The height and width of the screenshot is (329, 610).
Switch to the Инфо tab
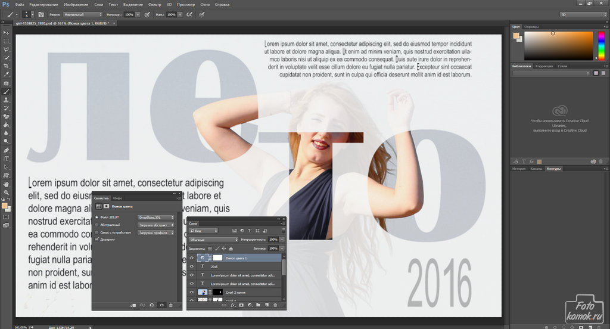tap(117, 198)
